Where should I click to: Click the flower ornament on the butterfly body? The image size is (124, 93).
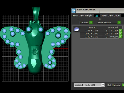pyautogui.click(x=35, y=52)
